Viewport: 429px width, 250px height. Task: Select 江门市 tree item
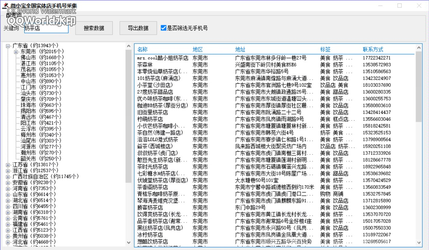tap(41, 87)
